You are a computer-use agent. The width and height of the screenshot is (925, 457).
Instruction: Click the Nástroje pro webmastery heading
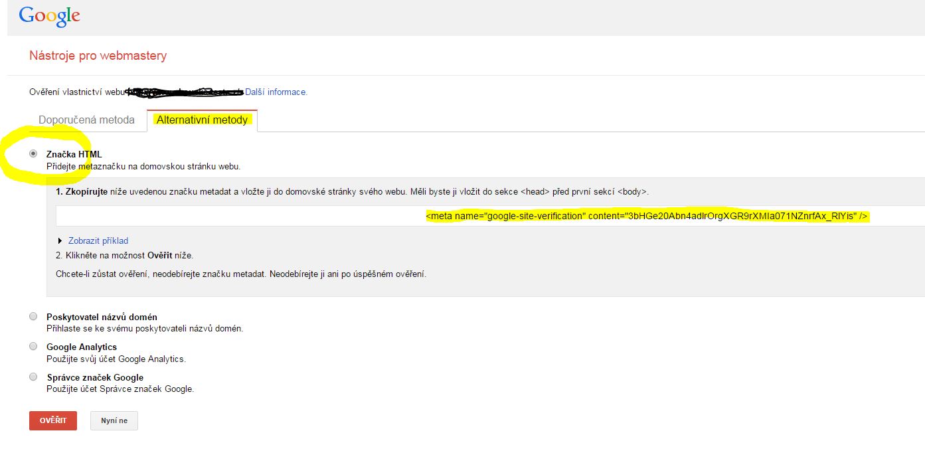pyautogui.click(x=98, y=56)
